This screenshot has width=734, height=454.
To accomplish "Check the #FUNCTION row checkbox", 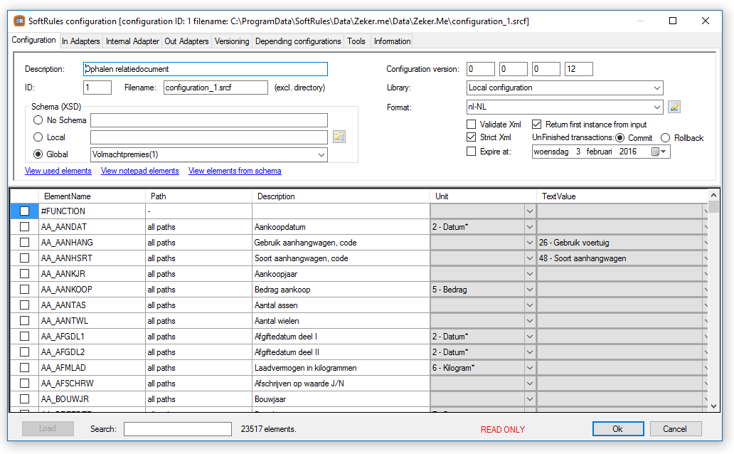I will (24, 211).
